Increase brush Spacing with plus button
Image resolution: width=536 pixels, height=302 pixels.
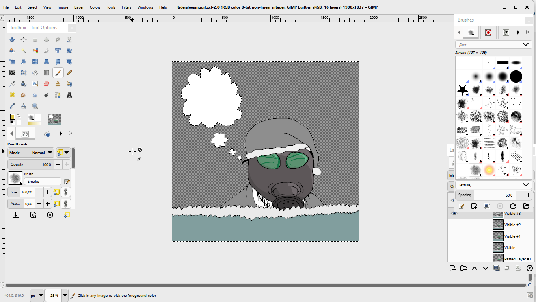(528, 195)
